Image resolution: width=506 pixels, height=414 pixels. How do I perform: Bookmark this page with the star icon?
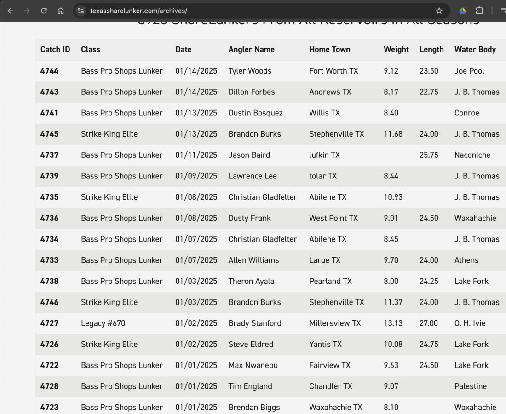pyautogui.click(x=439, y=11)
